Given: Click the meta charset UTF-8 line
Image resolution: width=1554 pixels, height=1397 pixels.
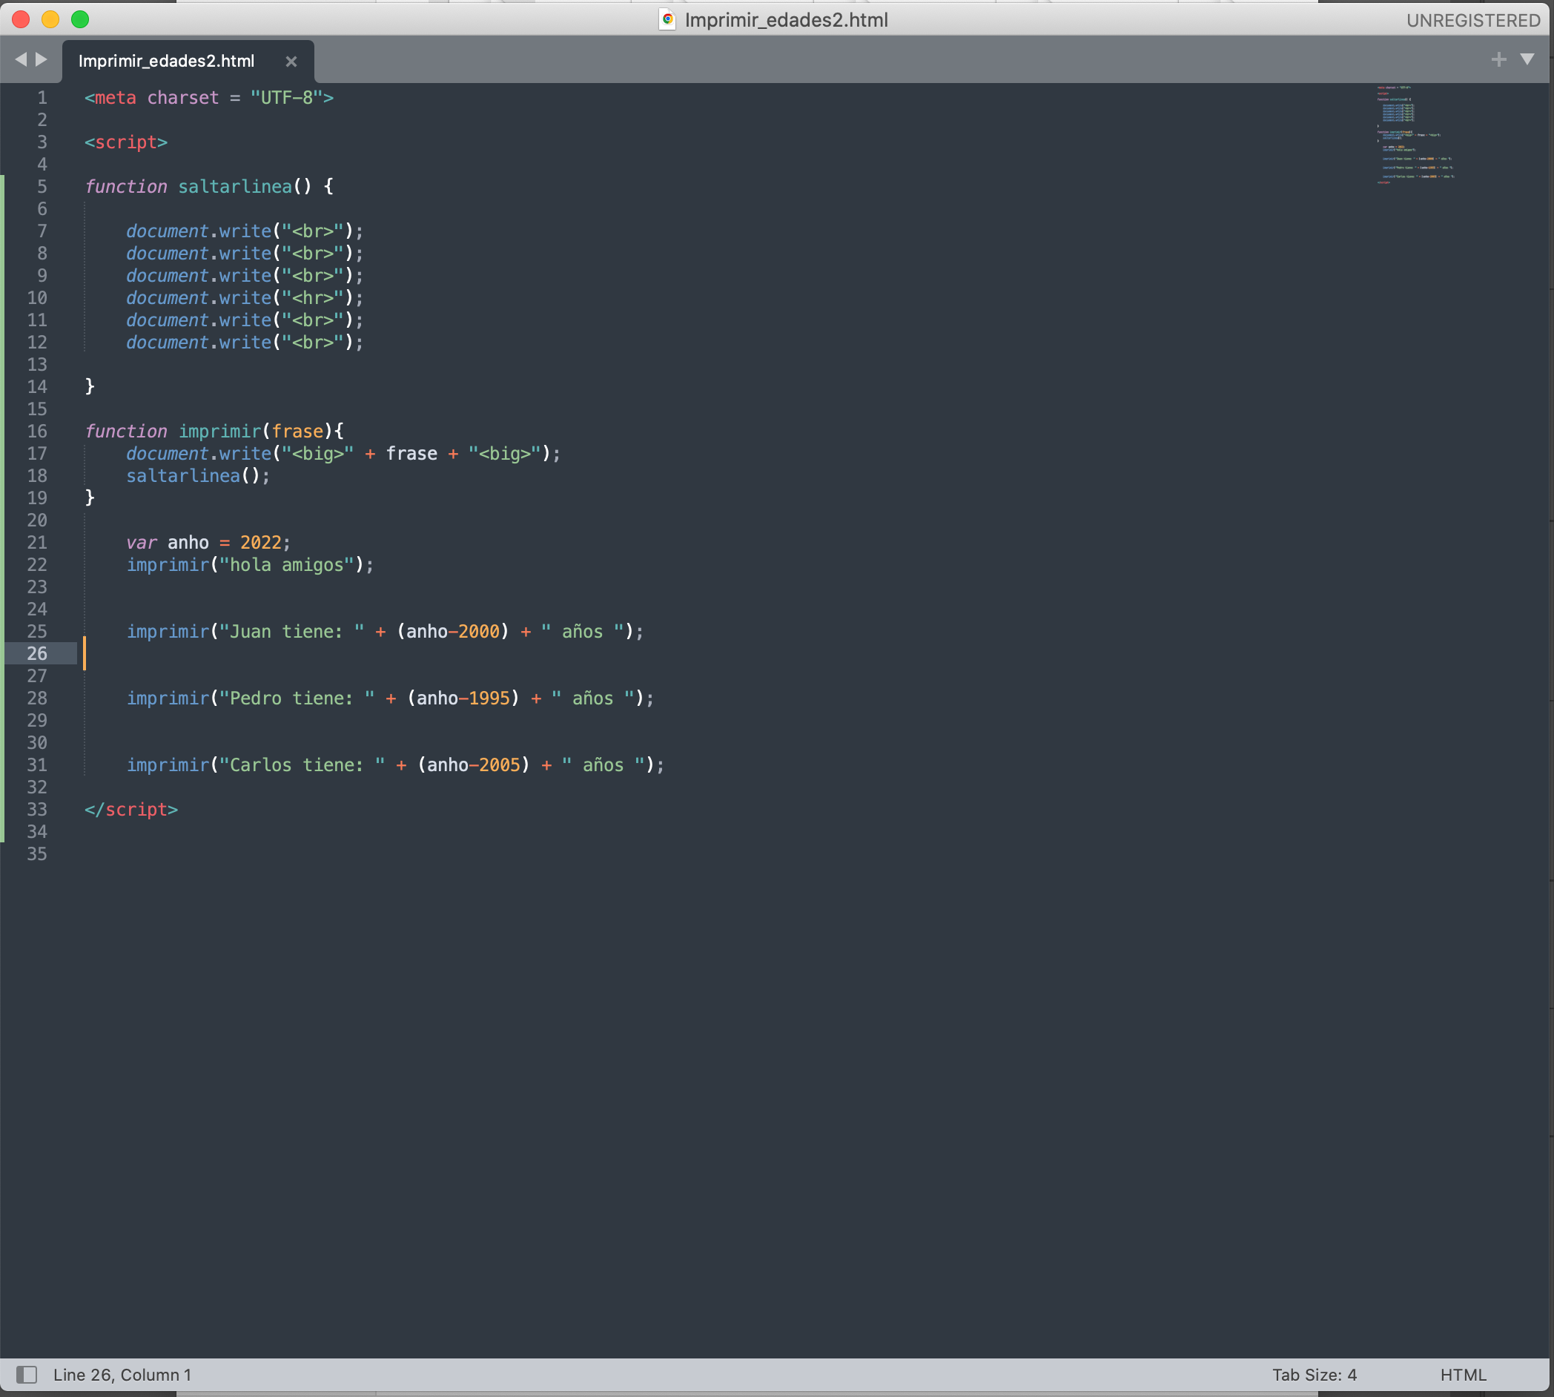Looking at the screenshot, I should click(x=209, y=97).
